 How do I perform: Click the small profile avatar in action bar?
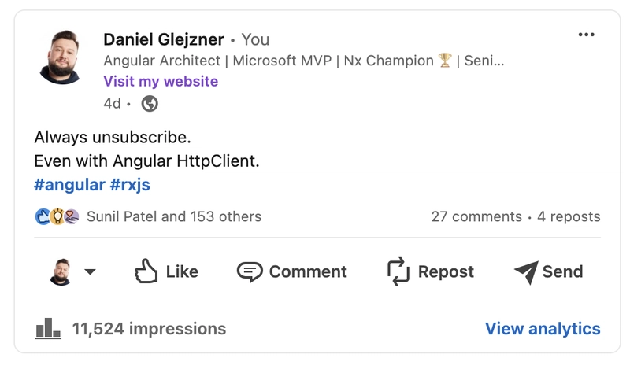[61, 272]
